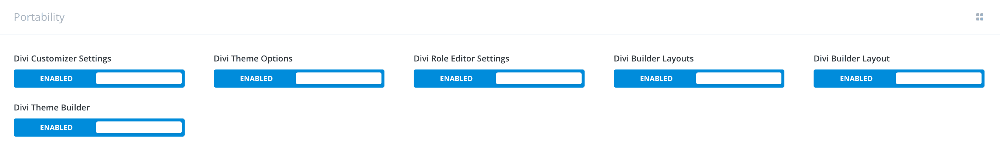Click the grid icon beside Portability header
The width and height of the screenshot is (1000, 155).
pos(979,17)
